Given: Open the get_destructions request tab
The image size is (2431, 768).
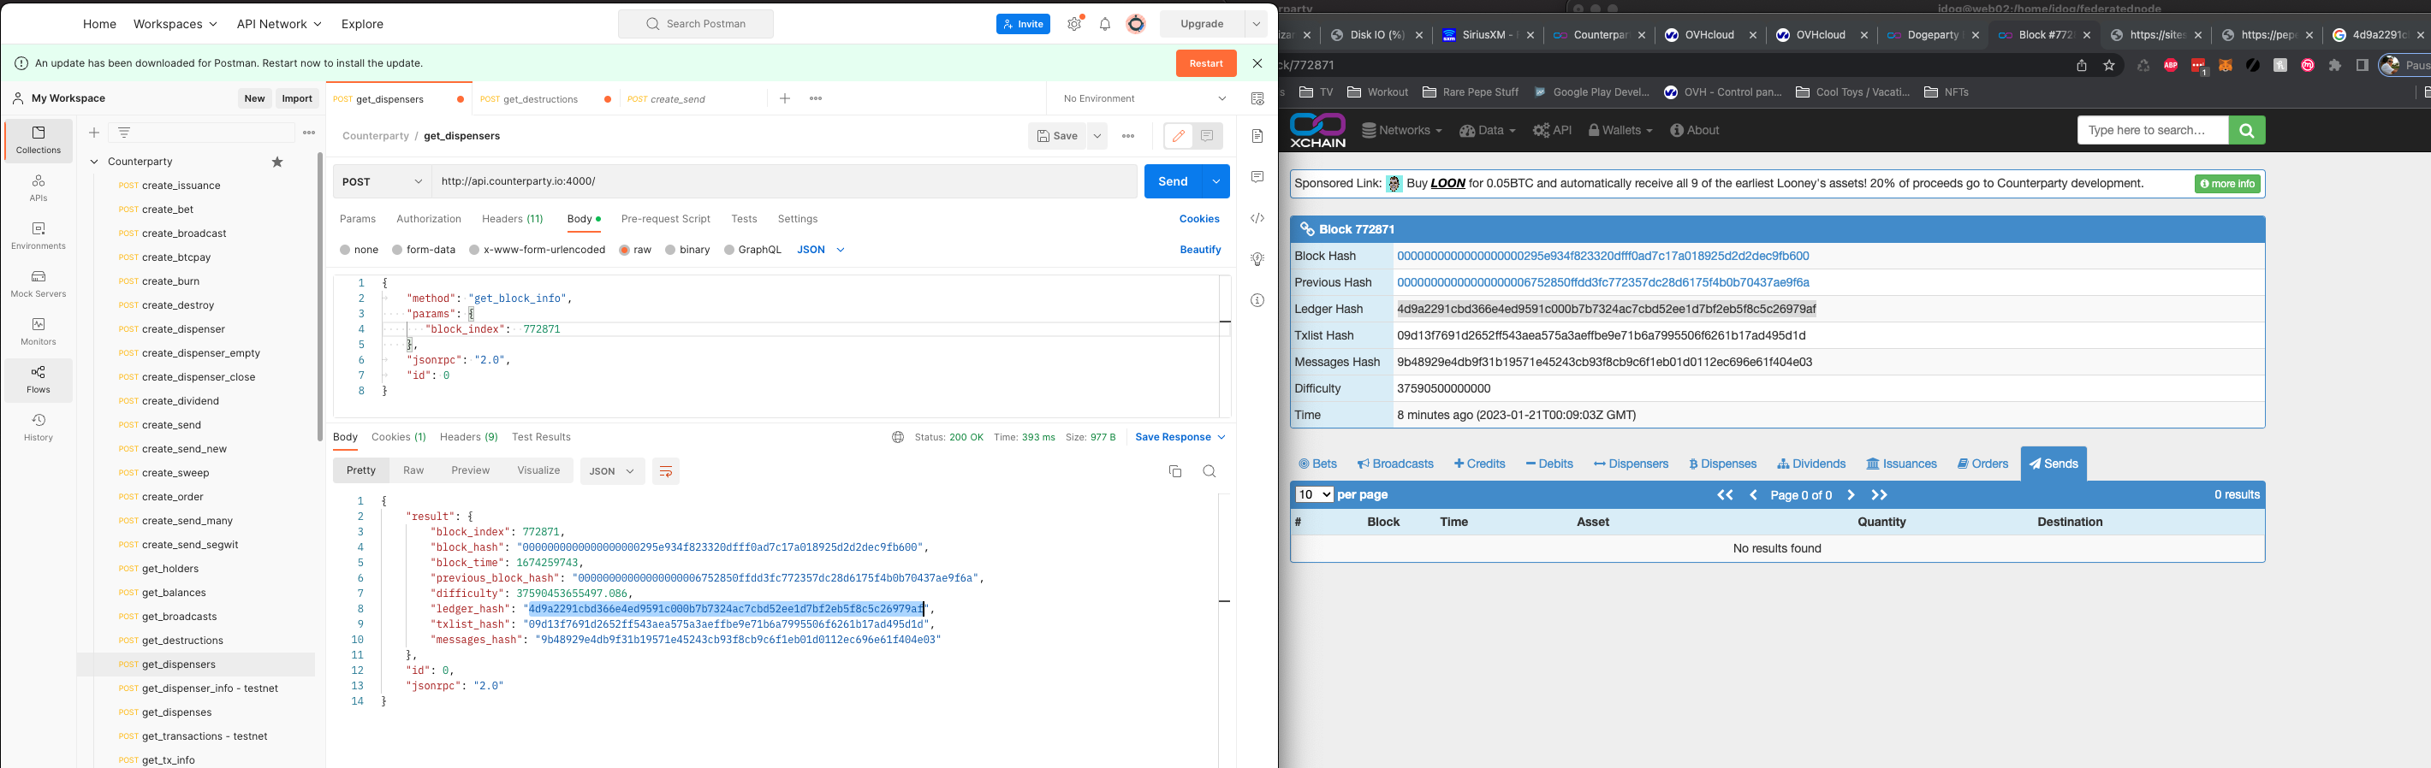Looking at the screenshot, I should pos(541,99).
